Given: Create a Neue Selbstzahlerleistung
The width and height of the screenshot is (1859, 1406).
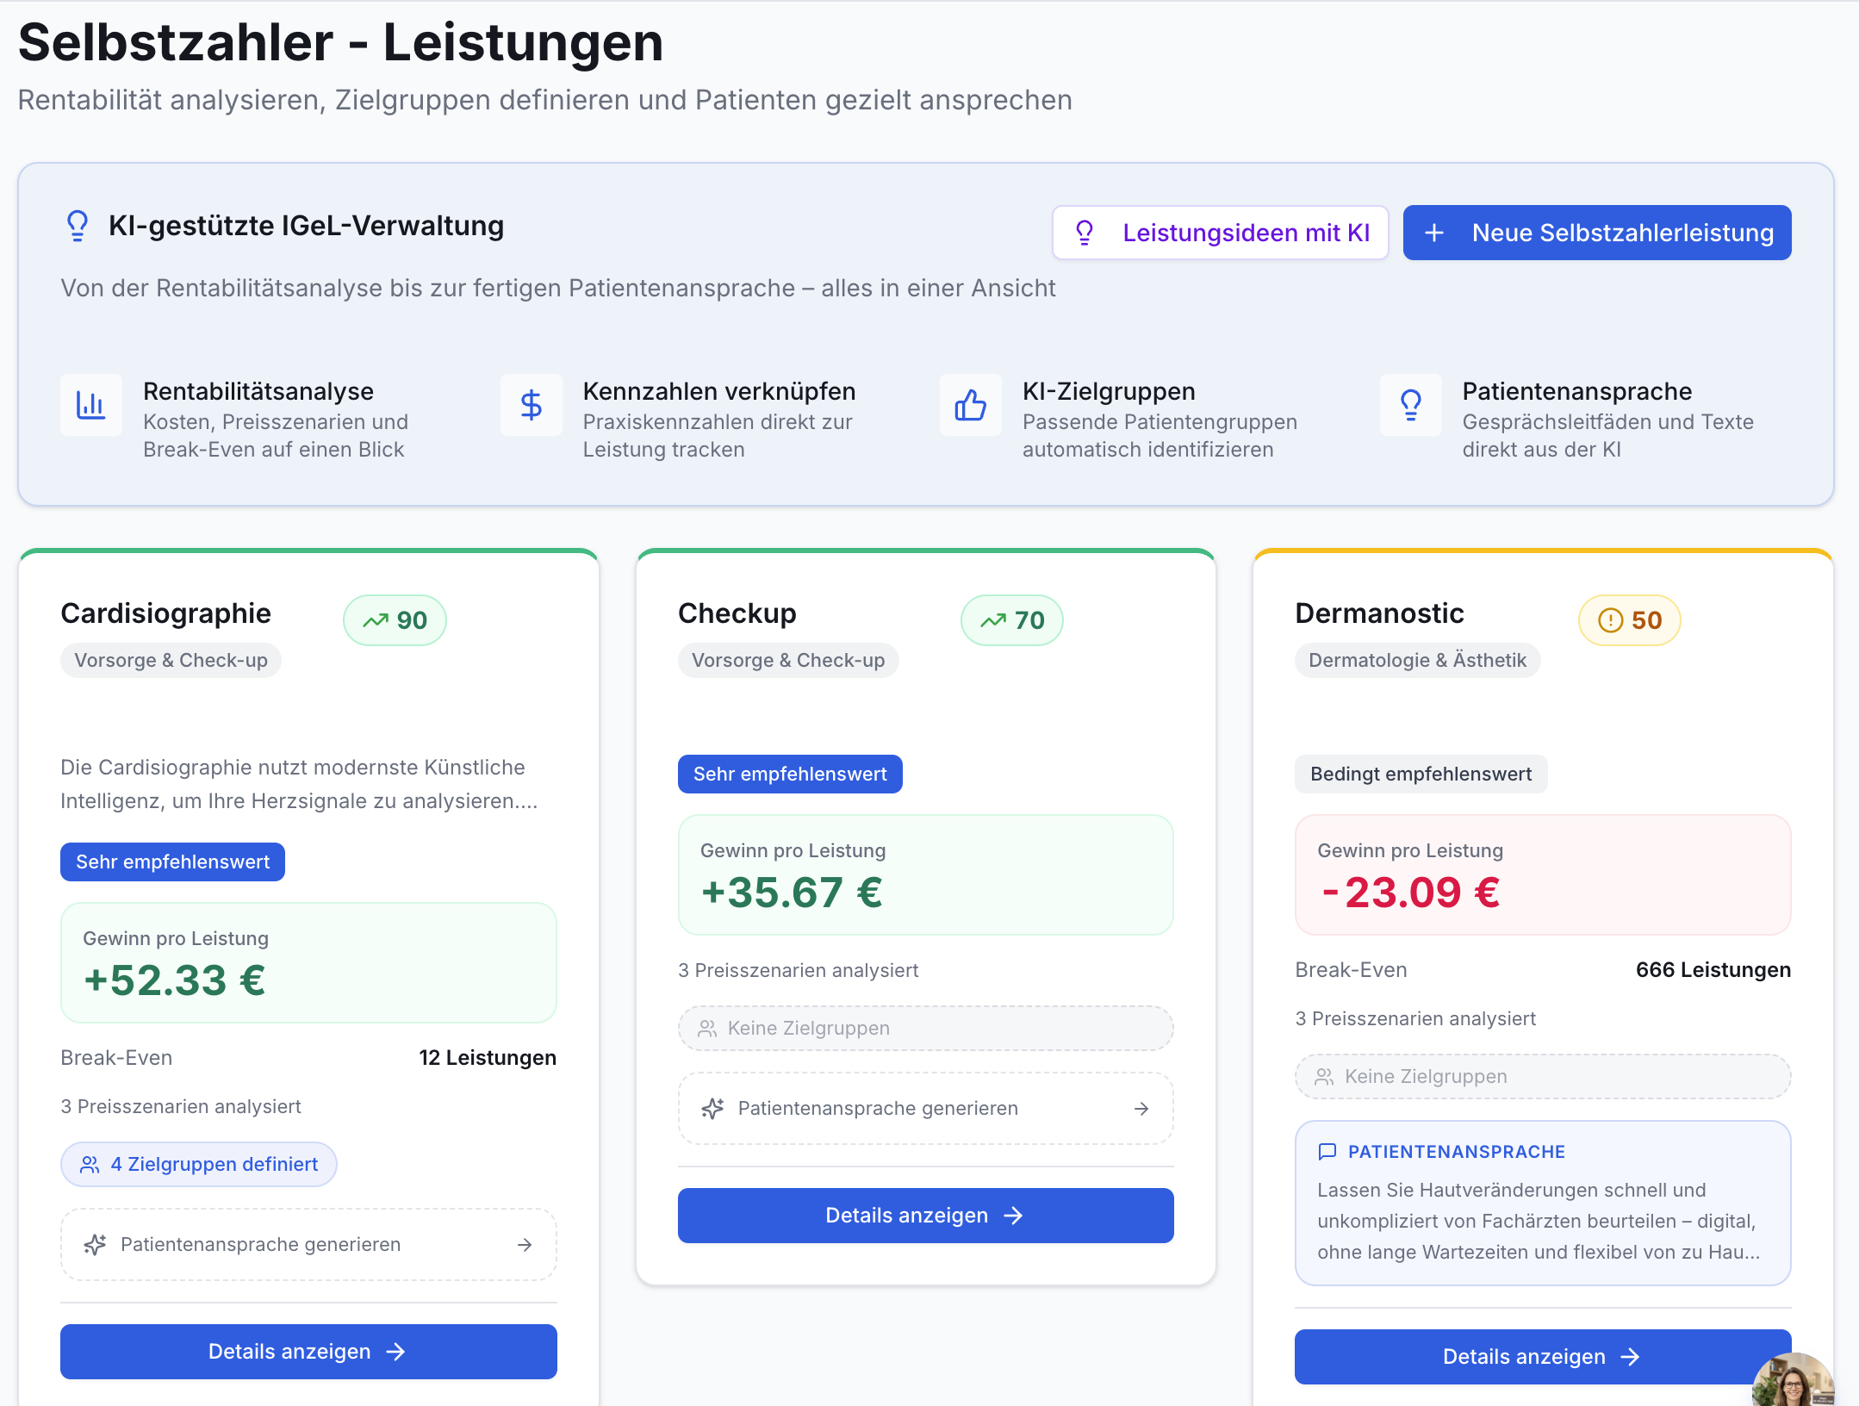Looking at the screenshot, I should (x=1597, y=233).
